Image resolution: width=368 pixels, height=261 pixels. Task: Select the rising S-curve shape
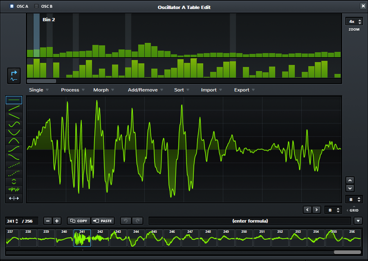[x=14, y=149]
